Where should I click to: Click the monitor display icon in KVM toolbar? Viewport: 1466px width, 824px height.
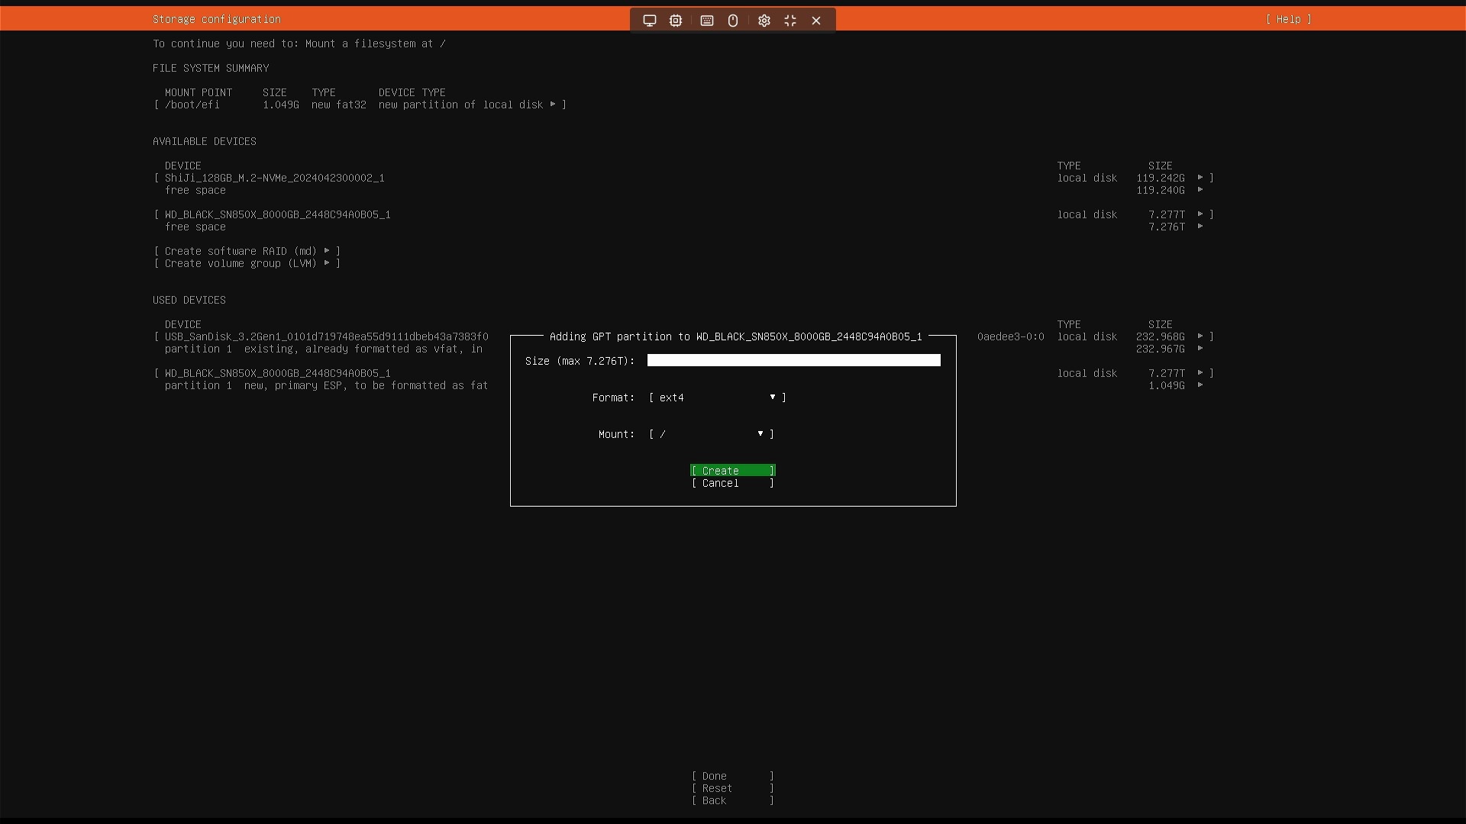649,21
